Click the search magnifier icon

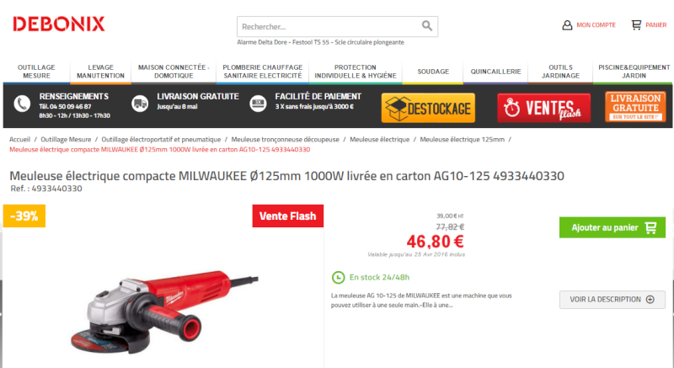(426, 26)
